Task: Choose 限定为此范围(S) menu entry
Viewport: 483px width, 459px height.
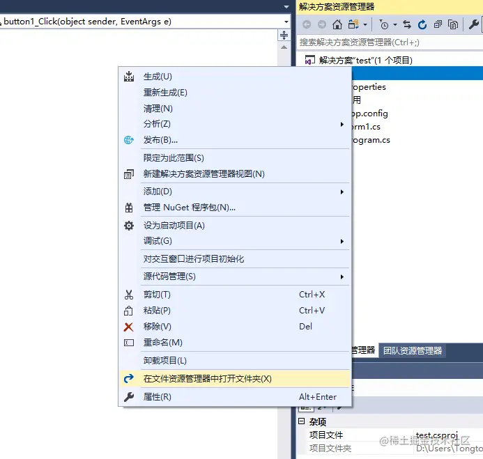Action: click(x=235, y=158)
